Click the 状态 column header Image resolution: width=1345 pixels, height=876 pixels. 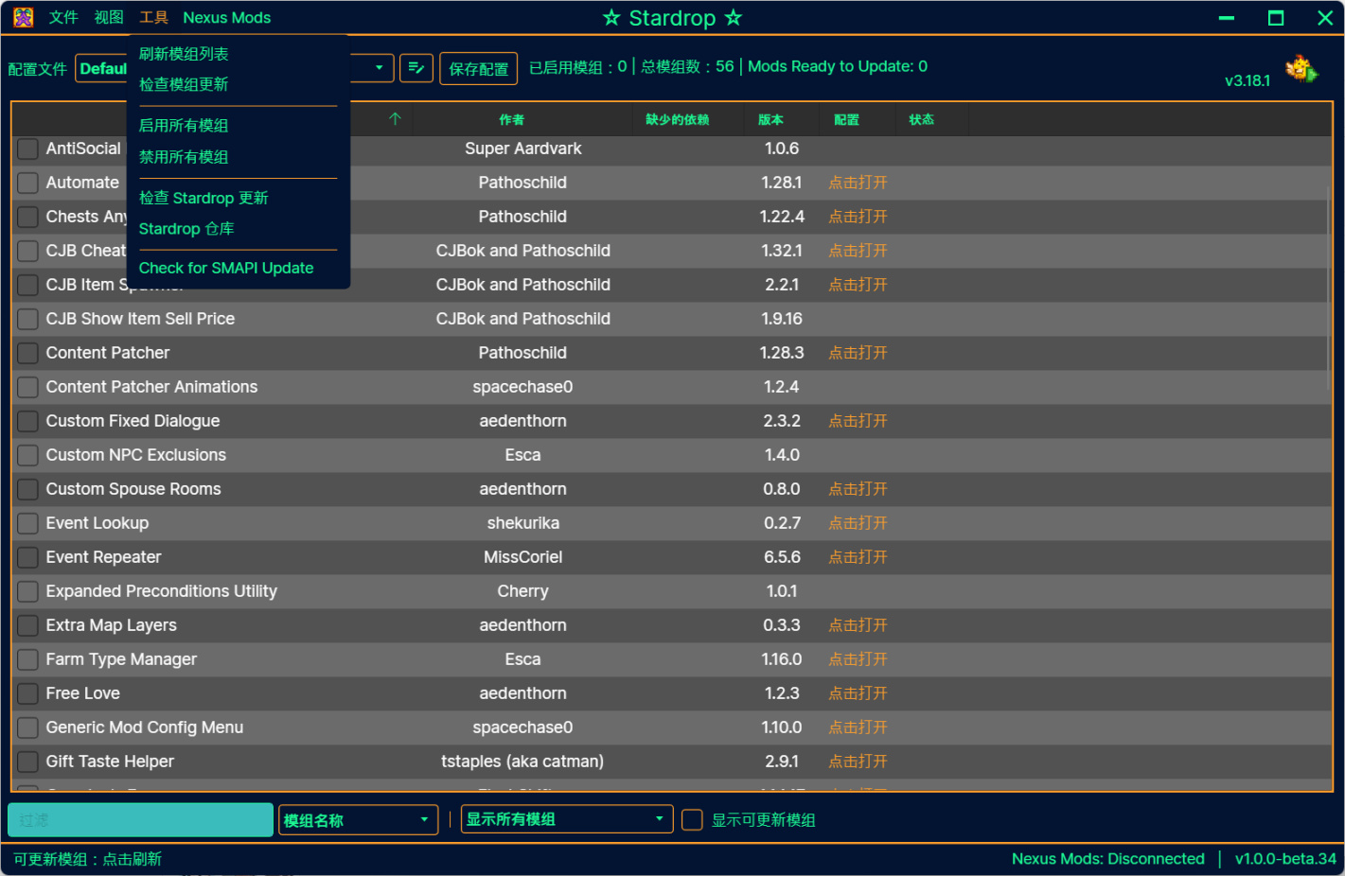coord(921,119)
